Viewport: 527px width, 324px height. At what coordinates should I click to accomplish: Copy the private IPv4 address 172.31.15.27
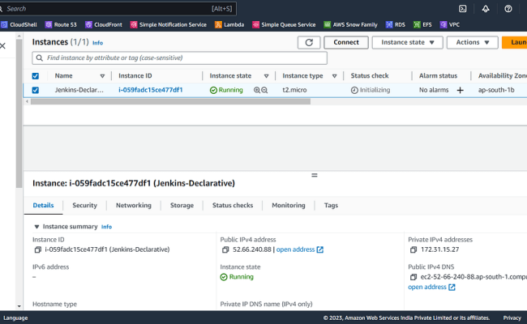pyautogui.click(x=413, y=249)
